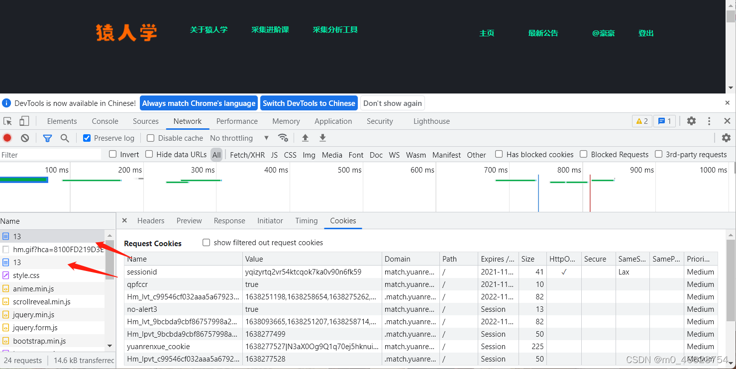736x369 pixels.
Task: Click Don't show again button
Action: point(393,103)
